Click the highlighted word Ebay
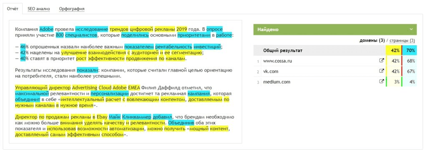 click(102, 117)
